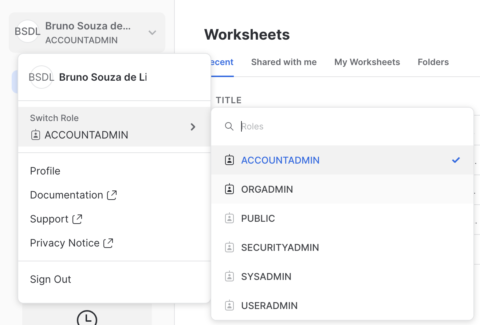Switch to the My Worksheets tab
Image resolution: width=480 pixels, height=325 pixels.
point(367,62)
